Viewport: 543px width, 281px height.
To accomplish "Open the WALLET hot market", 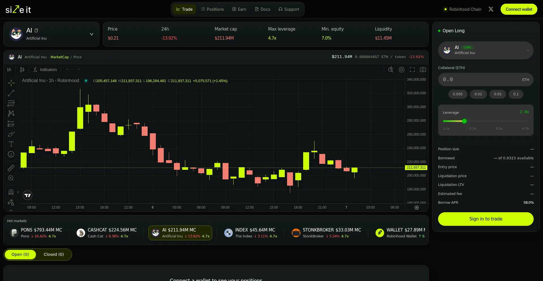I will click(x=400, y=233).
